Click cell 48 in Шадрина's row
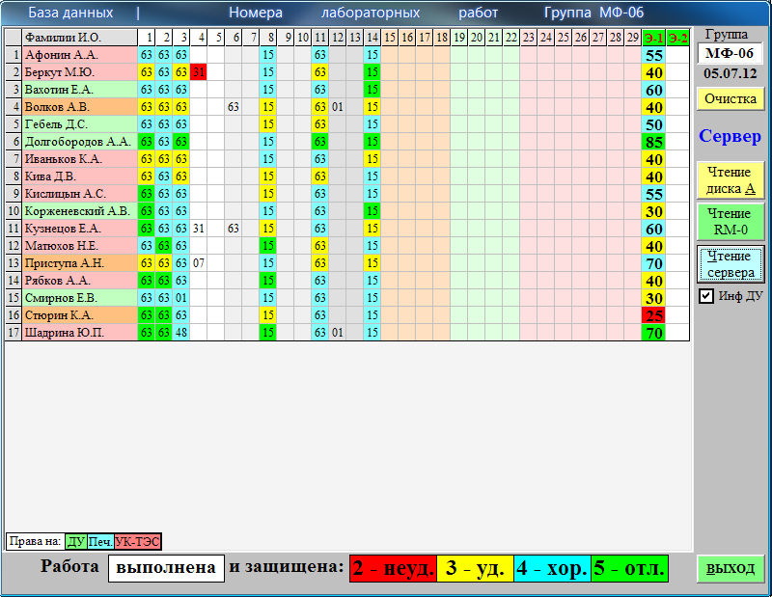 [x=181, y=333]
